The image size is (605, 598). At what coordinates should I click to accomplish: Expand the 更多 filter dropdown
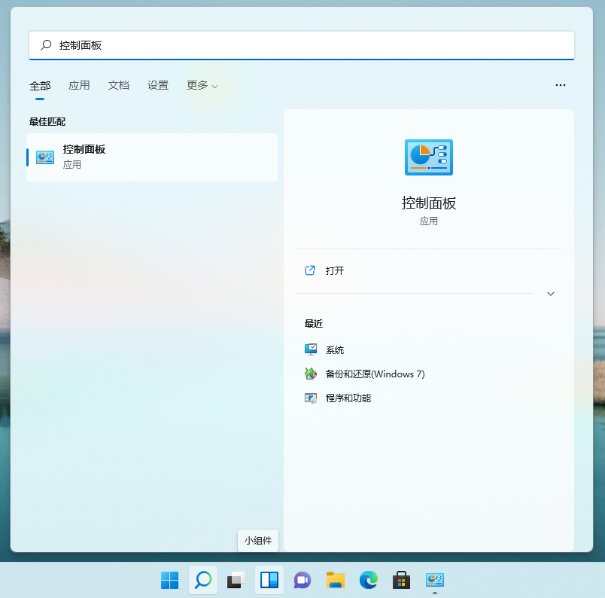[x=202, y=86]
